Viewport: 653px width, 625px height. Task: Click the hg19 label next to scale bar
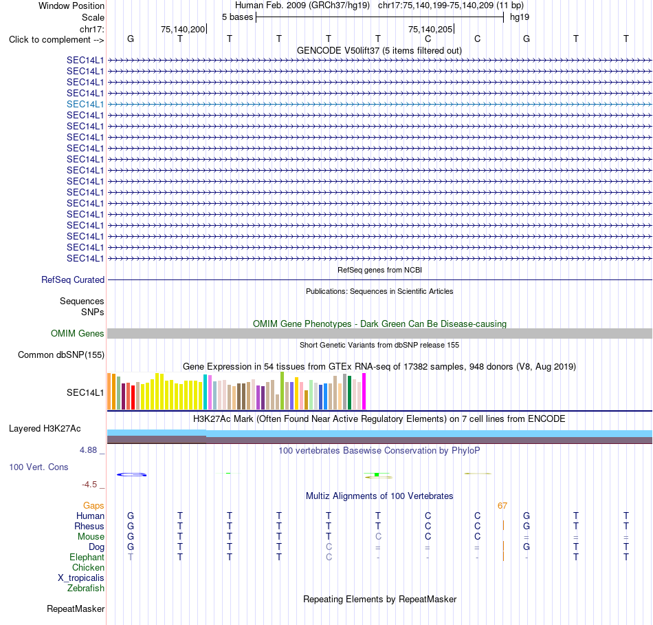pos(520,17)
